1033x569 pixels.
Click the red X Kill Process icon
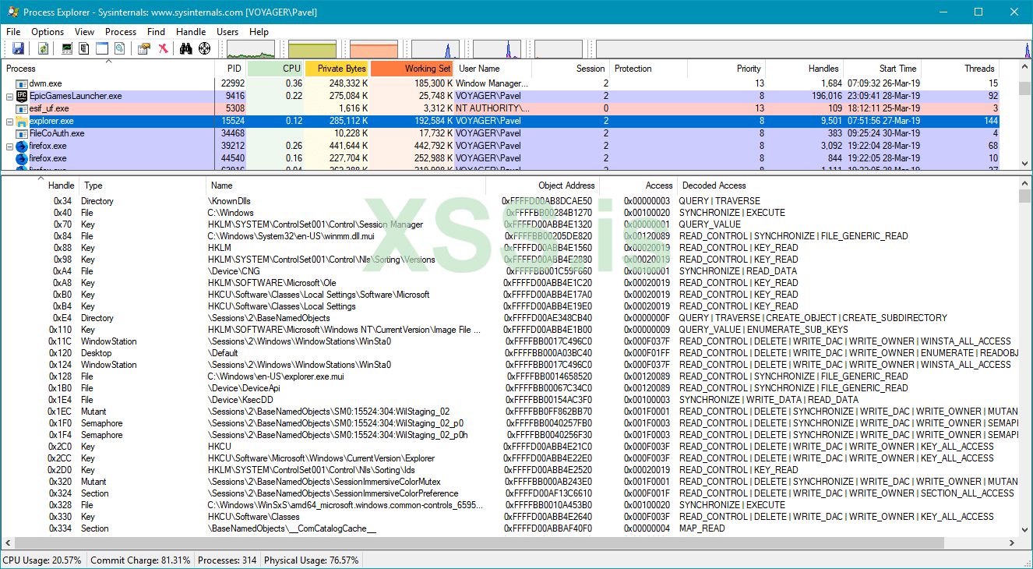pyautogui.click(x=163, y=49)
